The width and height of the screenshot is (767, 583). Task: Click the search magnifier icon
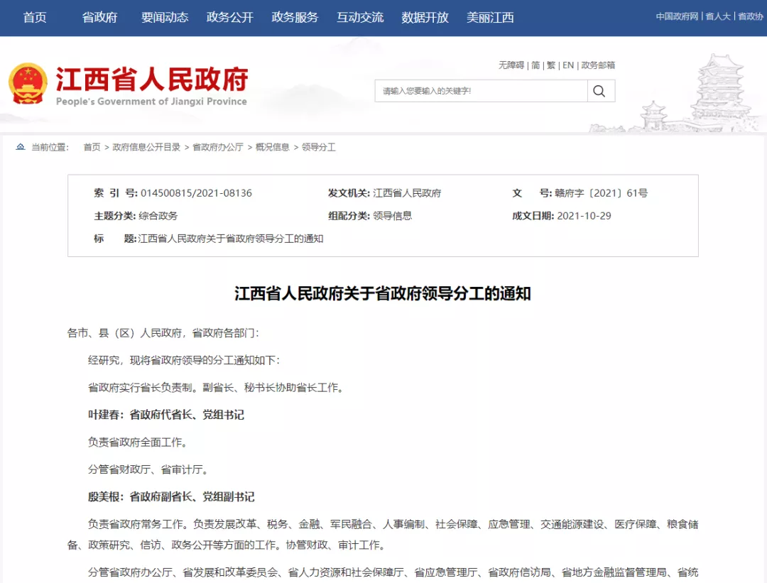click(x=599, y=91)
